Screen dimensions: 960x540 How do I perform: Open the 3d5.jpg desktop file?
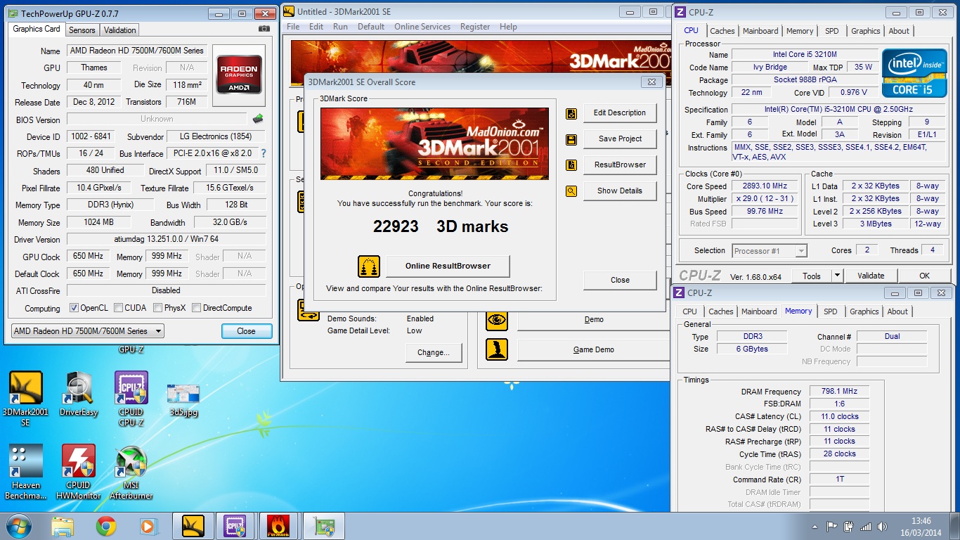point(183,399)
